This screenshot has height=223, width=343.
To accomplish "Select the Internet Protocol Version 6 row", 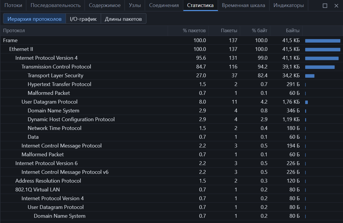I will [x=171, y=163].
